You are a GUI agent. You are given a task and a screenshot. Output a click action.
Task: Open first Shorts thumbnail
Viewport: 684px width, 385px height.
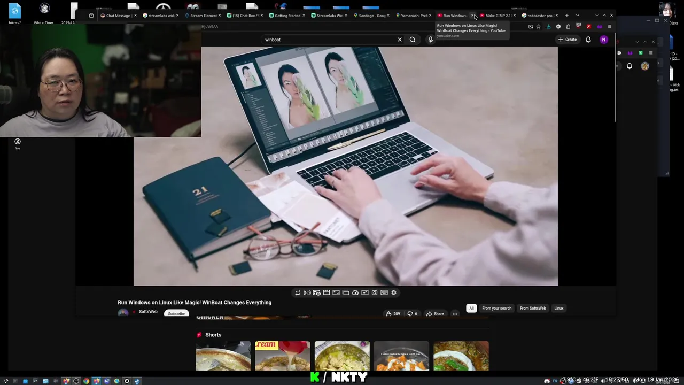pos(223,356)
